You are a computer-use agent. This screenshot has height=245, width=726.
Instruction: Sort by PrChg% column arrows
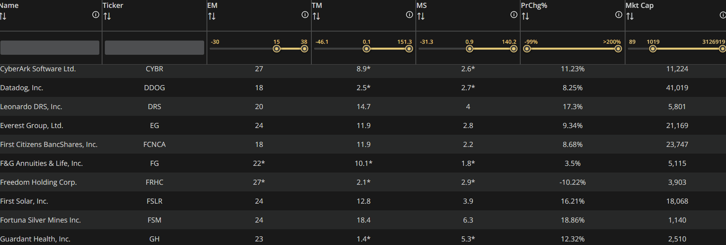(525, 17)
